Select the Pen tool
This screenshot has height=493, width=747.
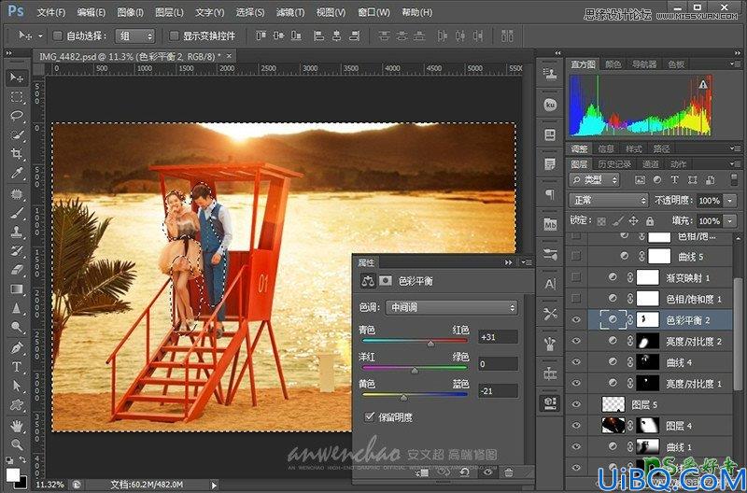(x=17, y=347)
